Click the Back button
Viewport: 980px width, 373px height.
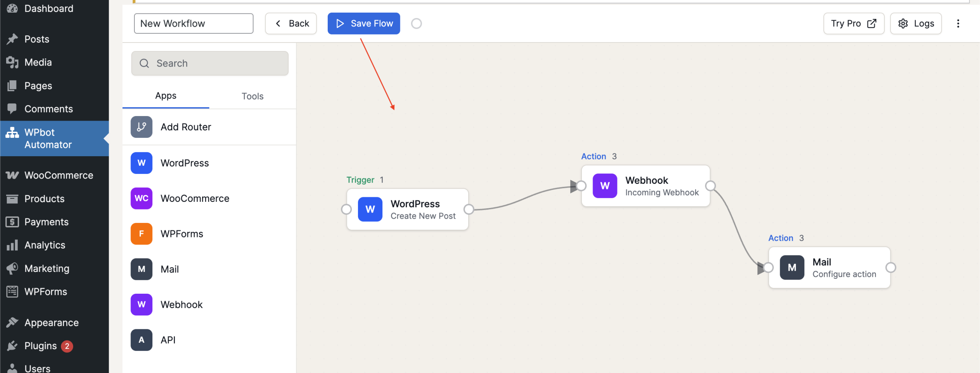click(291, 24)
